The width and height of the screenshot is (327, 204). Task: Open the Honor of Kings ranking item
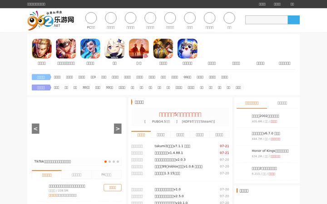coord(270,151)
